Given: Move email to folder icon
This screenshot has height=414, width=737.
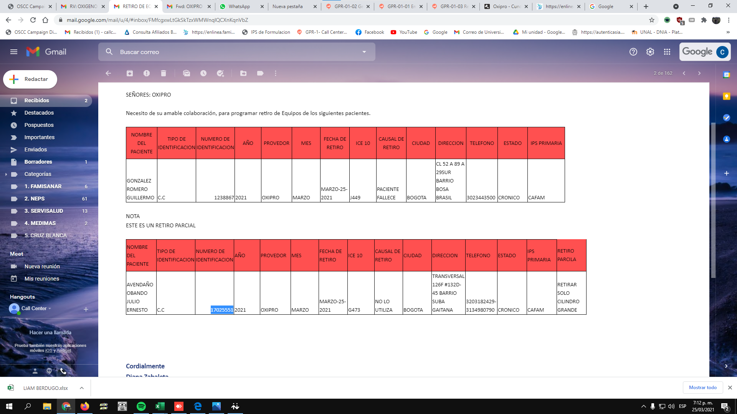Looking at the screenshot, I should pyautogui.click(x=243, y=73).
